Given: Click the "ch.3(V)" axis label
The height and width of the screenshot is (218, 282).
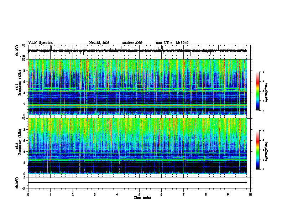Looking at the screenshot, I should (x=17, y=183).
